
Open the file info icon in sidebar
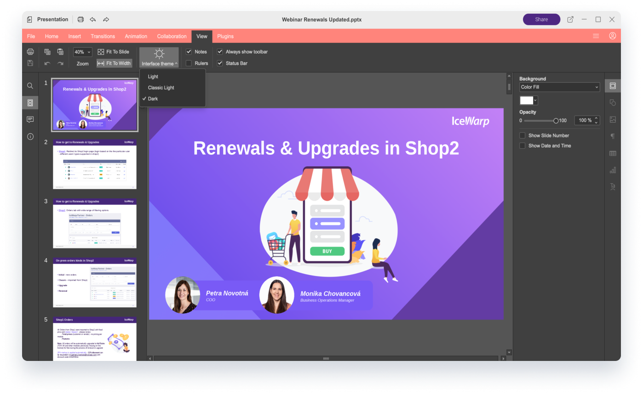coord(30,136)
